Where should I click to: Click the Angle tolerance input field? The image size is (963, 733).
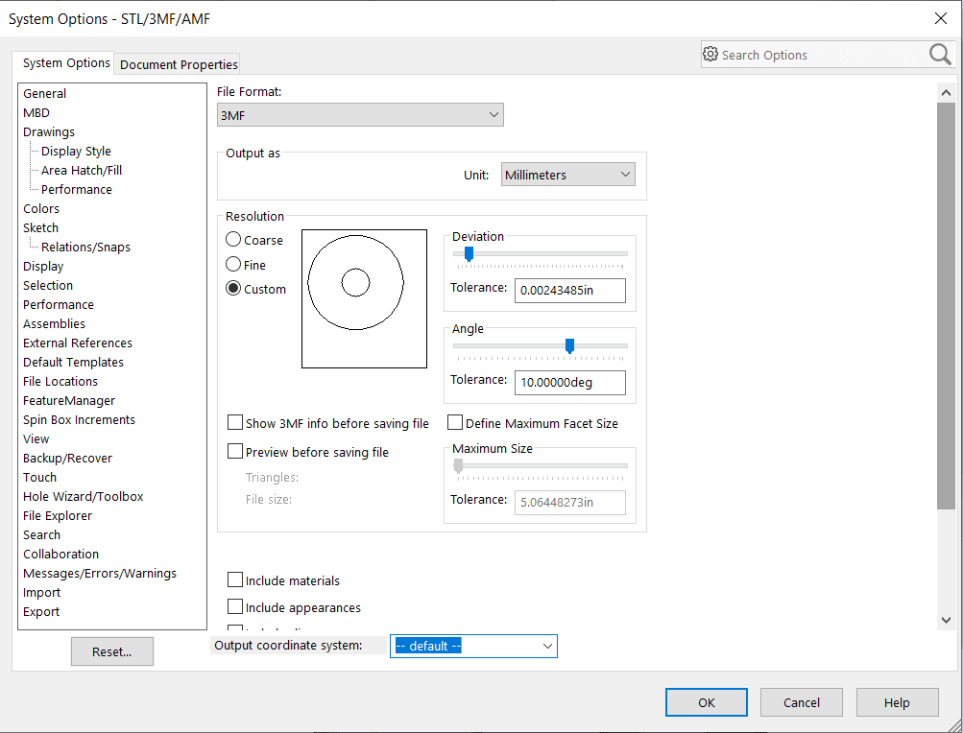[x=570, y=383]
